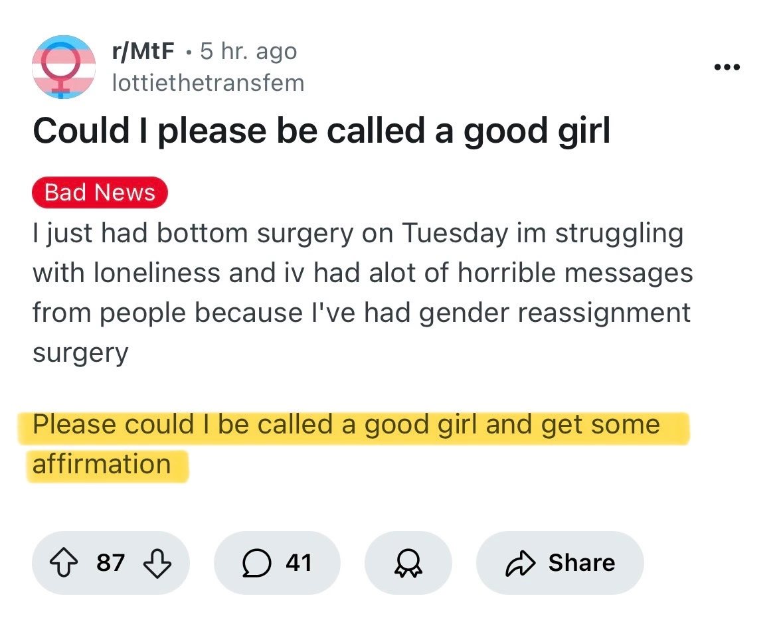Click the Share text label
Image resolution: width=777 pixels, height=622 pixels.
tap(581, 562)
